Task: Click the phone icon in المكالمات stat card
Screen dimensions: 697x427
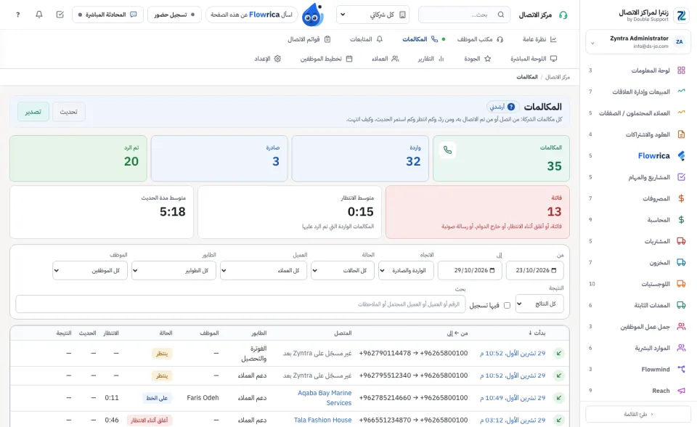Action: point(448,150)
